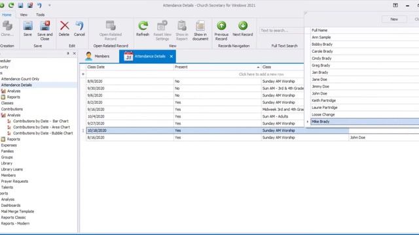This screenshot has width=419, height=235.
Task: Click the Clone icon in ribbon
Action: (x=7, y=26)
